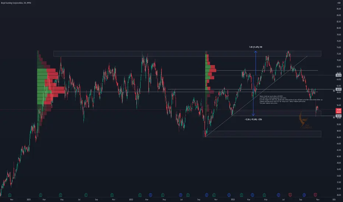Click the earnings marker above Nov 2020

(x=10, y=195)
